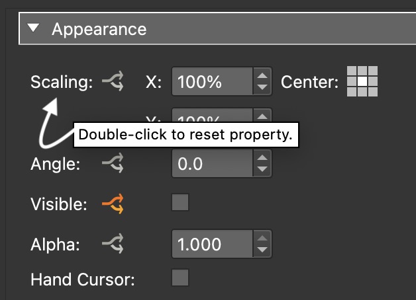
Task: Enable the Hand Cursor checkbox
Action: (180, 278)
